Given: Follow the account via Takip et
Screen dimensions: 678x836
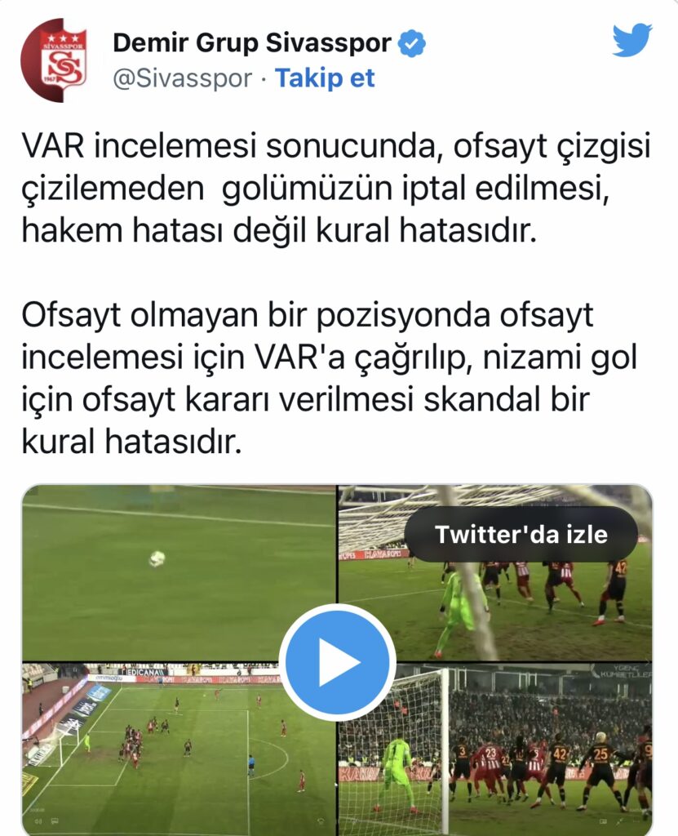Looking at the screenshot, I should 325,78.
